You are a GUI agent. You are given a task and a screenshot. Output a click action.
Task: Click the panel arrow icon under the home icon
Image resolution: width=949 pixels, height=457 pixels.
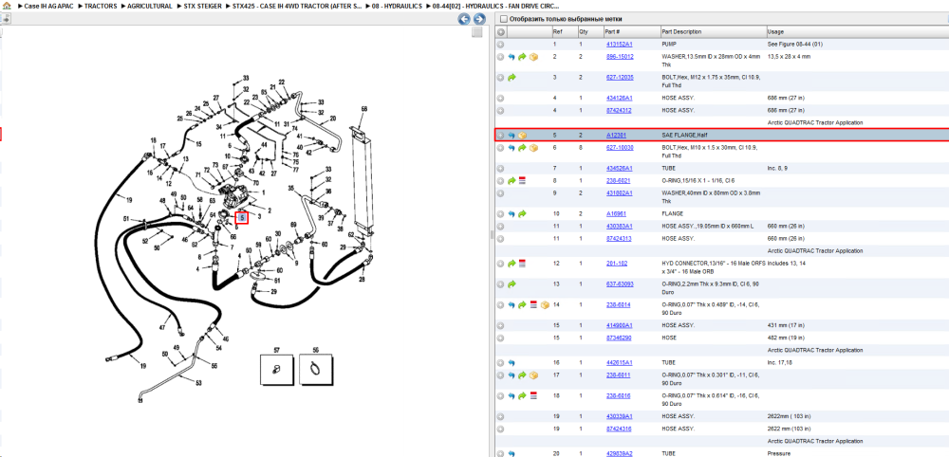pos(6,19)
